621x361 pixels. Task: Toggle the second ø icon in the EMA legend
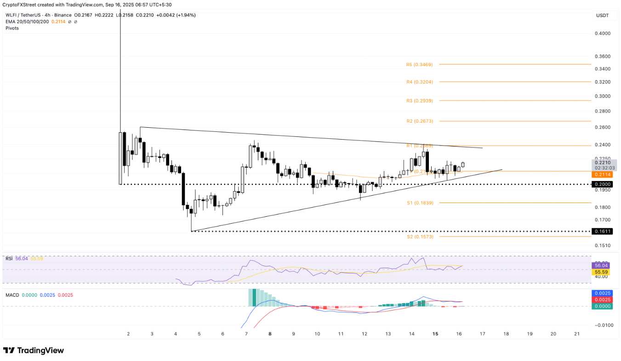point(75,22)
